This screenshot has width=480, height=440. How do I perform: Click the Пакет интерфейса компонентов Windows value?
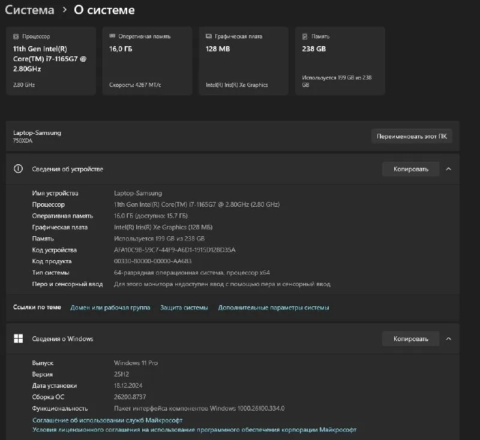[199, 408]
